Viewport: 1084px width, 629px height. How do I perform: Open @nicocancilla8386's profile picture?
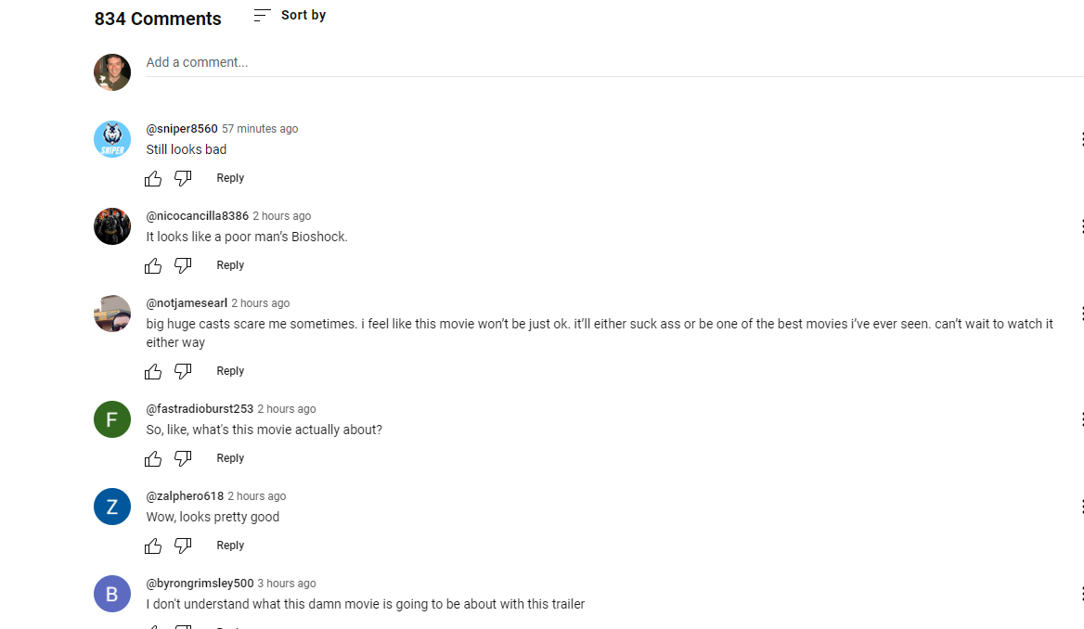(112, 226)
